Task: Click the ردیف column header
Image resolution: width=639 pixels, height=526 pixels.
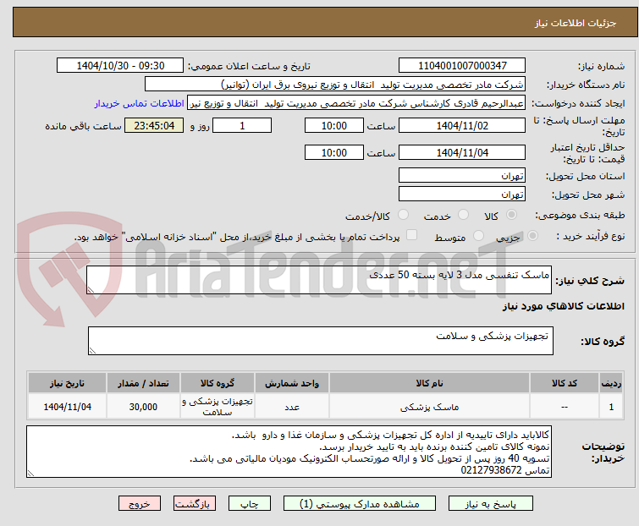Action: click(611, 384)
